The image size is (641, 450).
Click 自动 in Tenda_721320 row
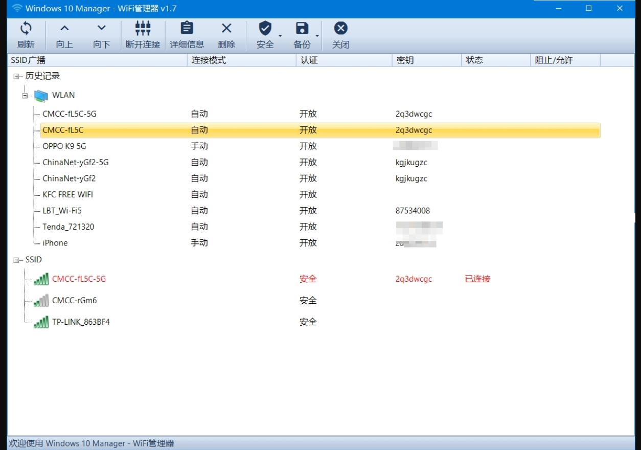(199, 227)
